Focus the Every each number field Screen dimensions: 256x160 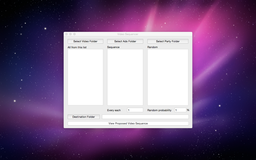click(x=135, y=110)
